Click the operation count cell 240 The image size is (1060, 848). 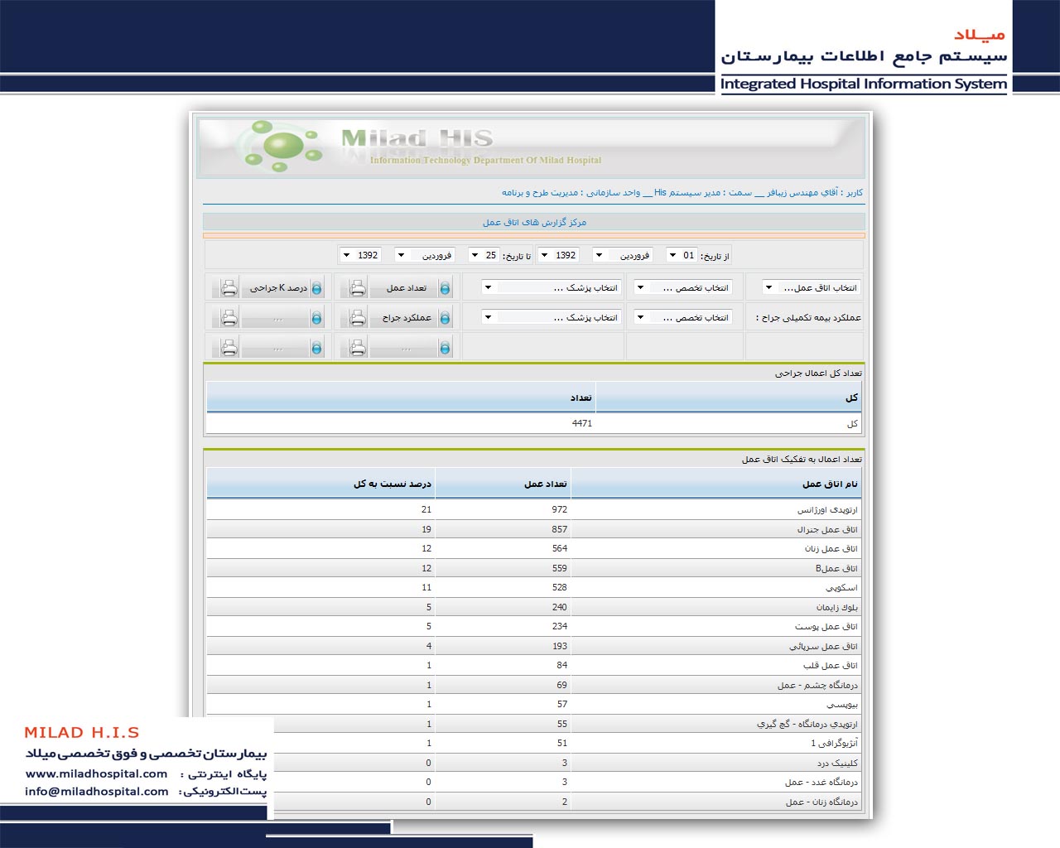pos(560,607)
